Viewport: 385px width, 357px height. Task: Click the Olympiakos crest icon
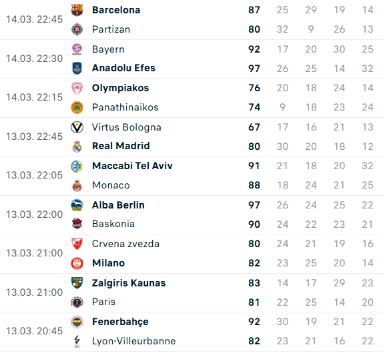click(77, 88)
